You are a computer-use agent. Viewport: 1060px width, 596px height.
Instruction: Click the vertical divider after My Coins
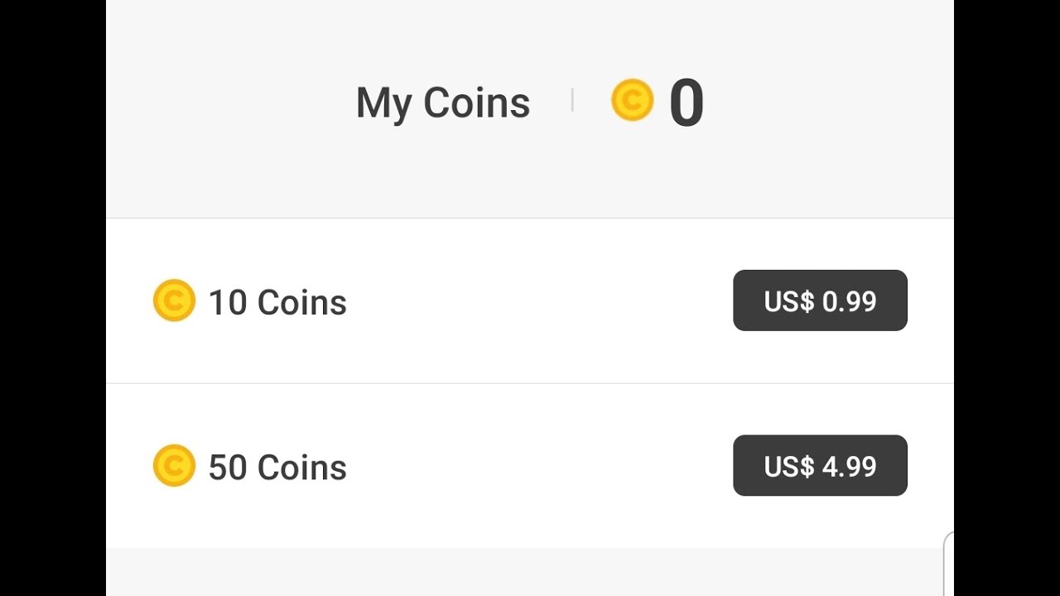pos(572,101)
